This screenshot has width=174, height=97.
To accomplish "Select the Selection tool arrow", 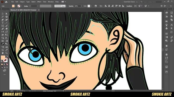I will tap(3, 14).
